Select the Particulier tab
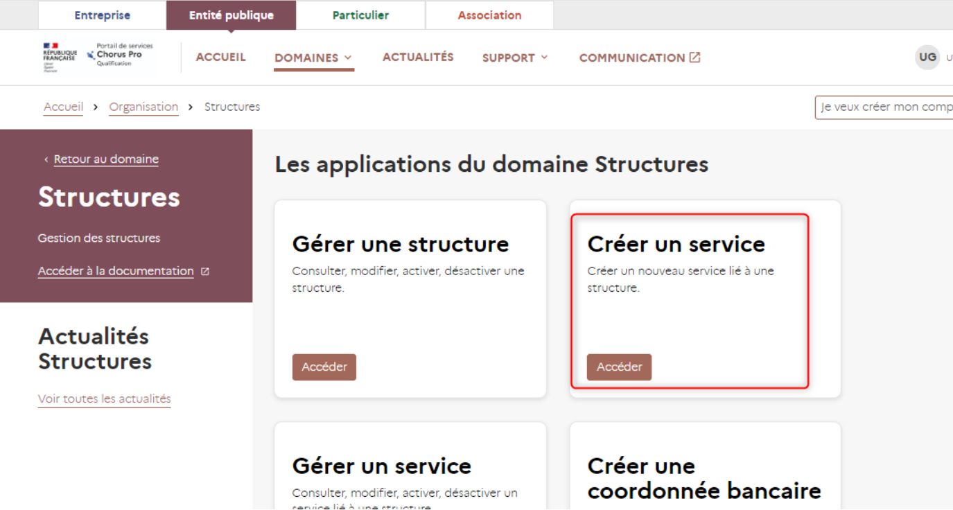The height and width of the screenshot is (510, 953). coord(360,15)
